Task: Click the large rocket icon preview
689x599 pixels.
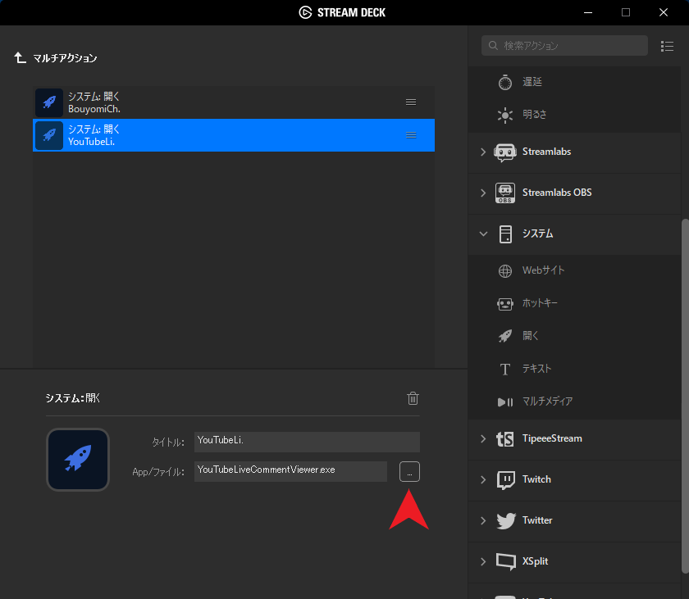Action: (78, 460)
